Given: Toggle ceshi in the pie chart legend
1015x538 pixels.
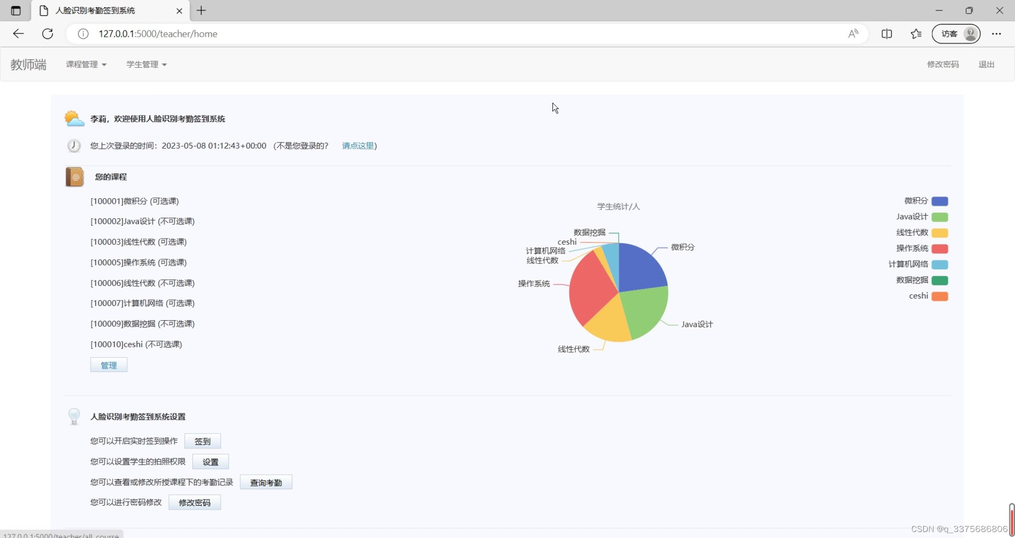Looking at the screenshot, I should tap(919, 295).
